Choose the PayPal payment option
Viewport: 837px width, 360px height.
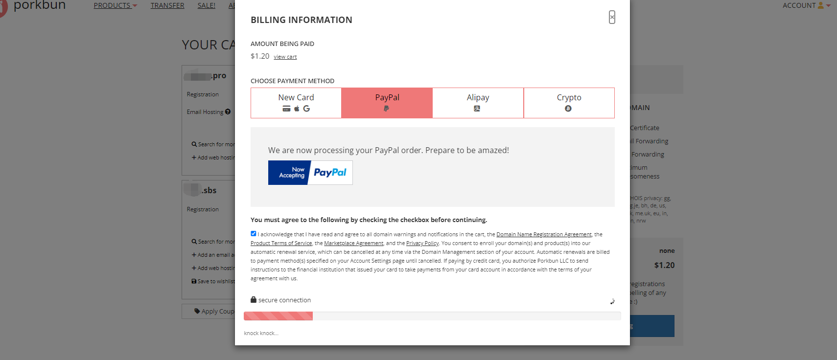click(387, 103)
